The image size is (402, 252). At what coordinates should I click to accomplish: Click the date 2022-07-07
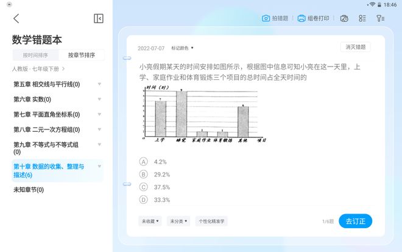151,48
